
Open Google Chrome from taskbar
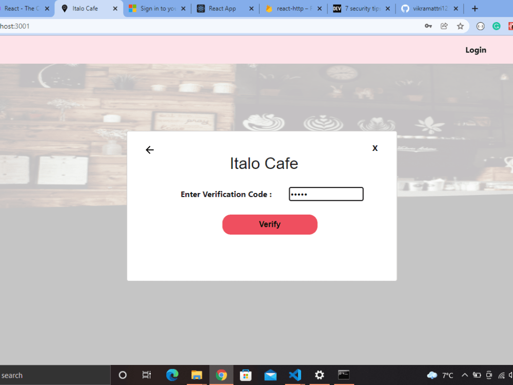pyautogui.click(x=221, y=375)
